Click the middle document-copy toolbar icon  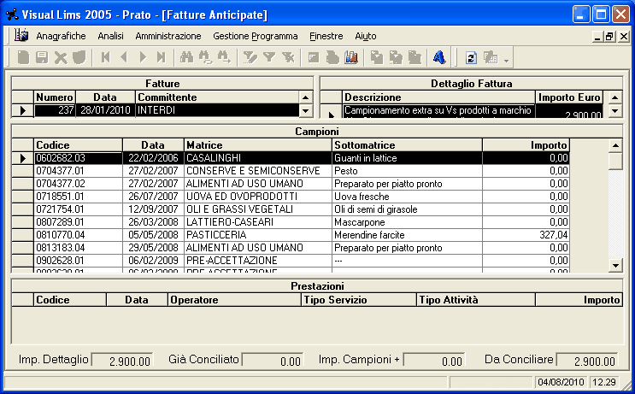tap(396, 57)
